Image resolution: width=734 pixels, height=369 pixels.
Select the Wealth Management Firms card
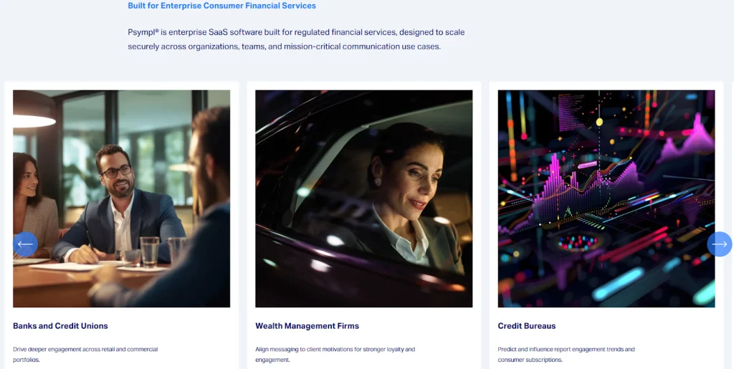pos(363,226)
